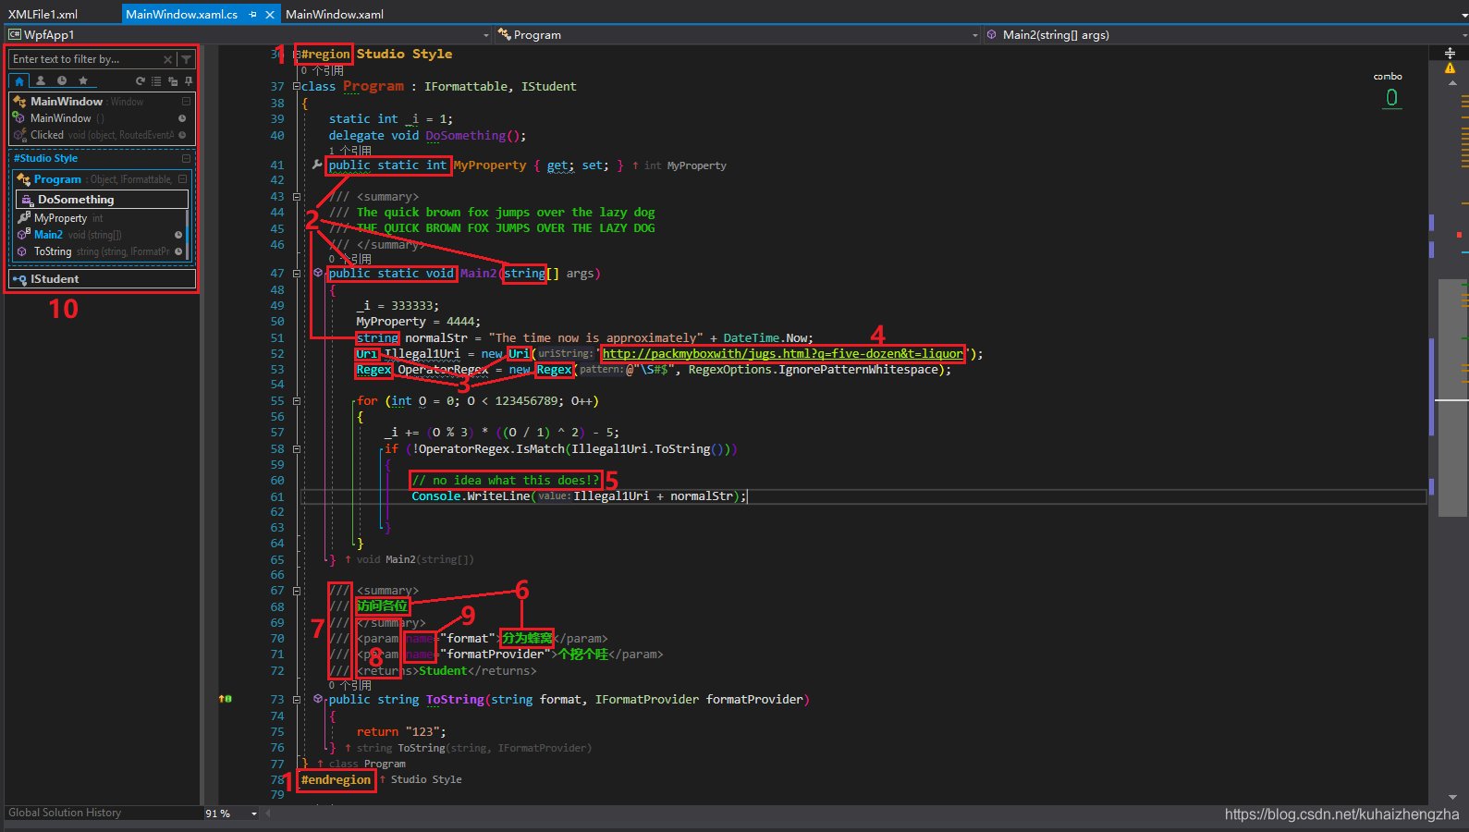Image resolution: width=1469 pixels, height=832 pixels.
Task: Click the clock icon on Clicked row
Action: 182,135
